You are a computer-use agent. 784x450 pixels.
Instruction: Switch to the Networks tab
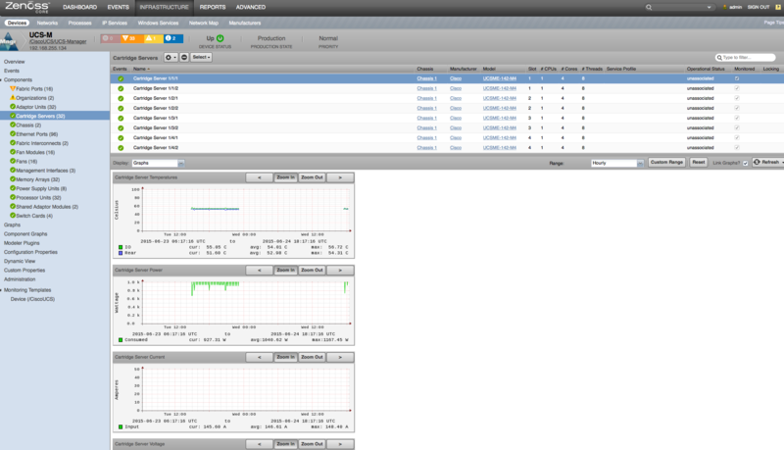tap(47, 23)
